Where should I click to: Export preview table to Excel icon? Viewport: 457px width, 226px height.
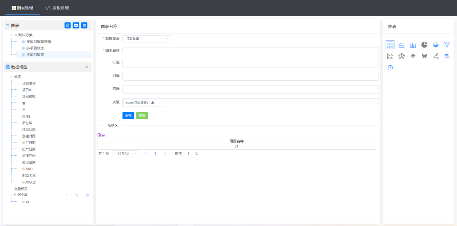click(99, 135)
